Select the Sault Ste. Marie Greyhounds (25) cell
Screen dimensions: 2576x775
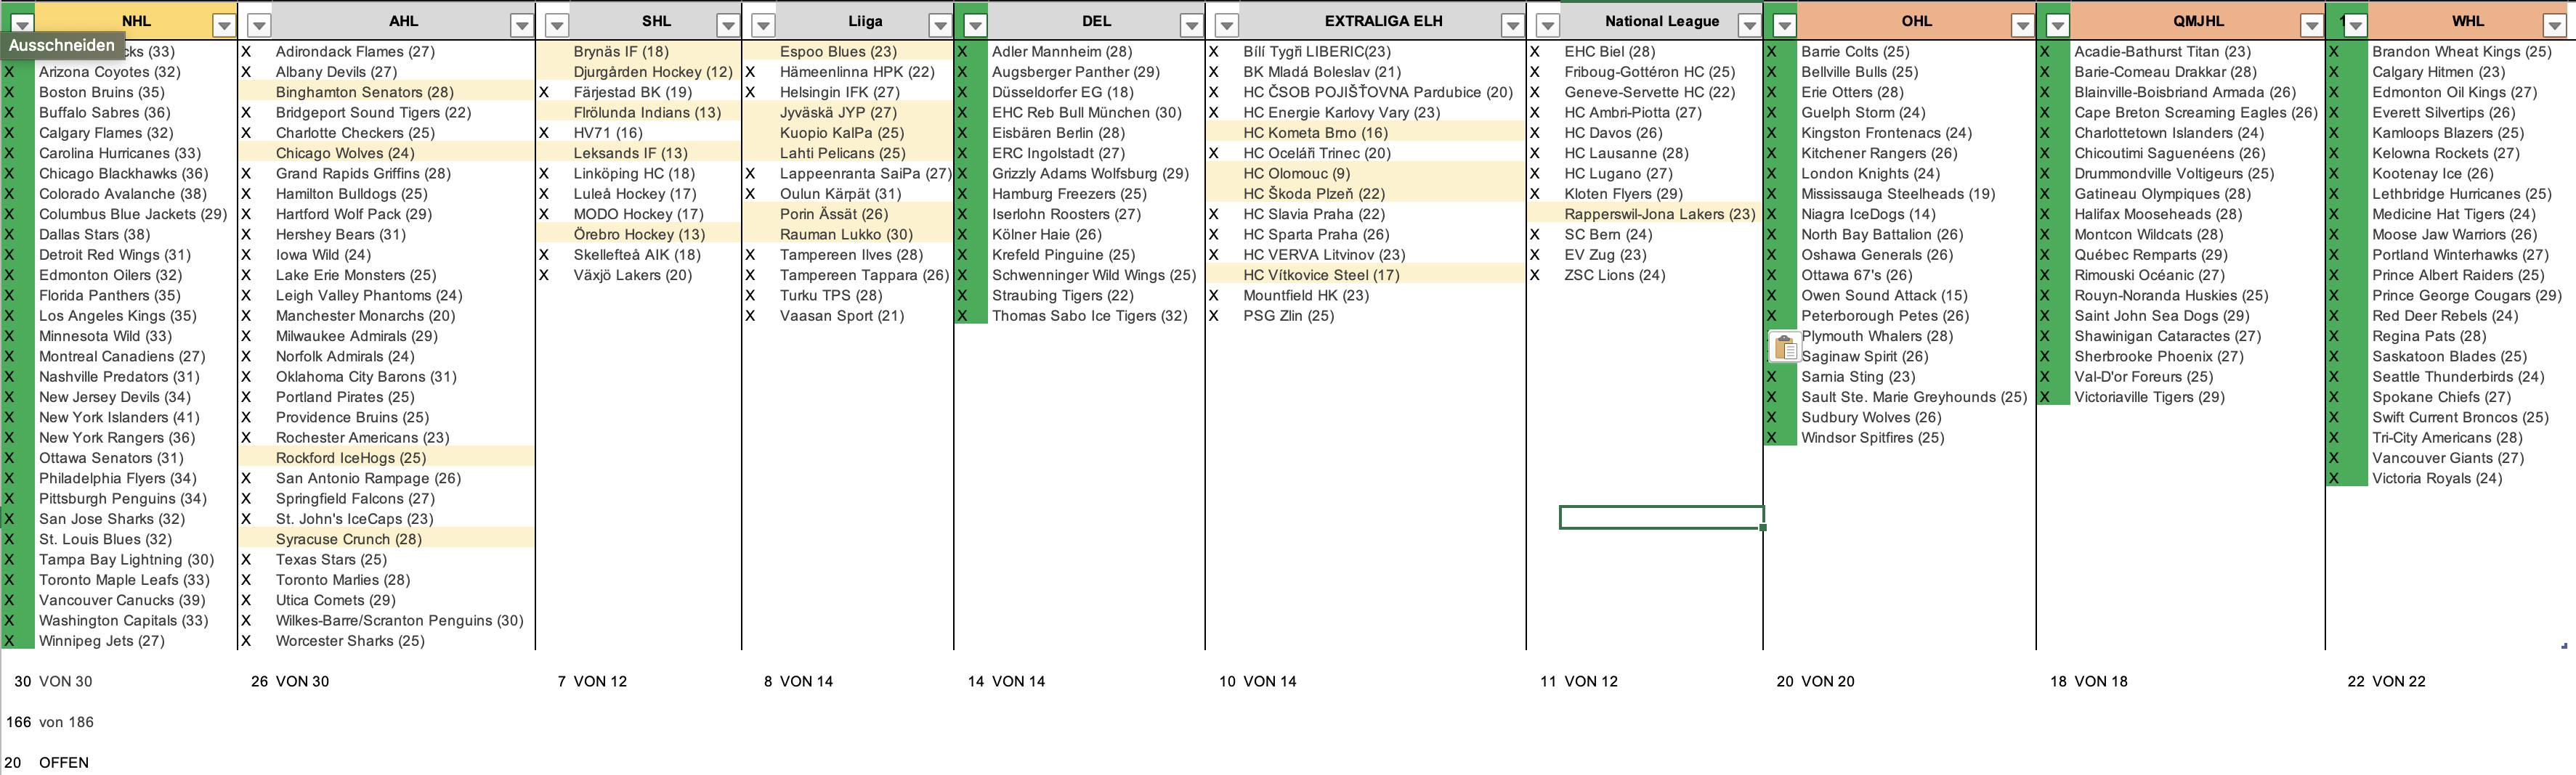point(1916,398)
